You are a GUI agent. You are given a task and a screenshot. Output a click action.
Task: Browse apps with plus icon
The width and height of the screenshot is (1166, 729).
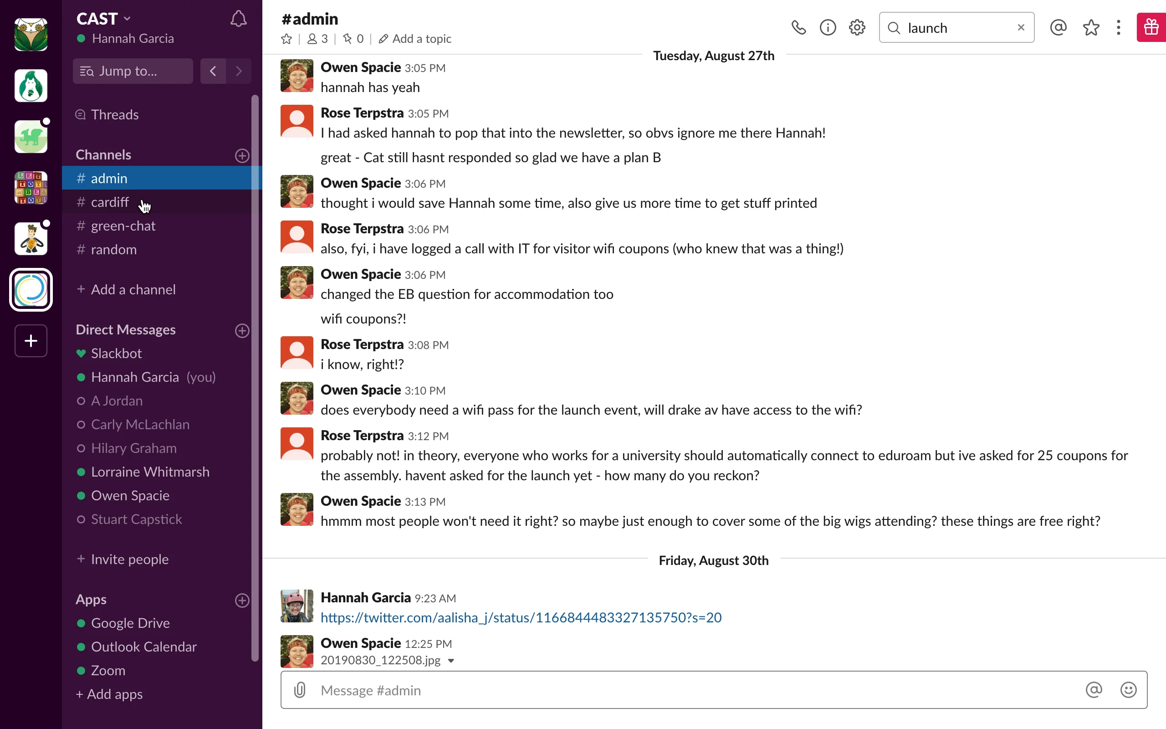click(x=242, y=600)
